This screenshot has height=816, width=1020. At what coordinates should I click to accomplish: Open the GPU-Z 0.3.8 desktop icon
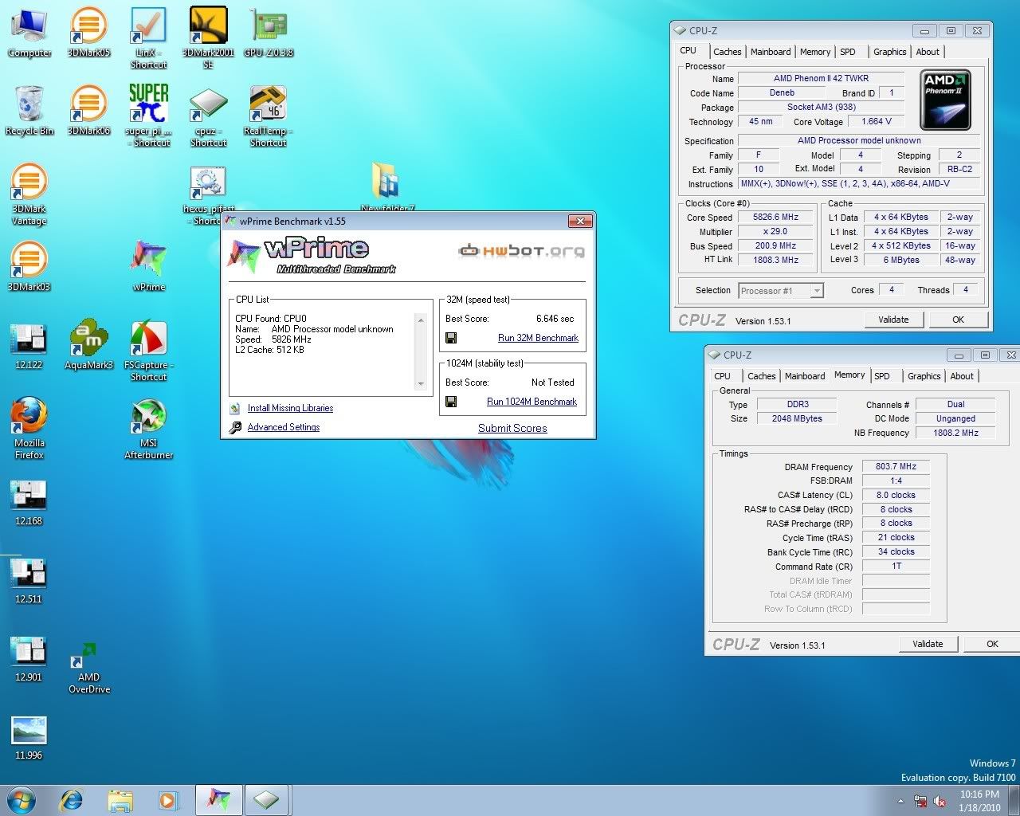pyautogui.click(x=269, y=33)
